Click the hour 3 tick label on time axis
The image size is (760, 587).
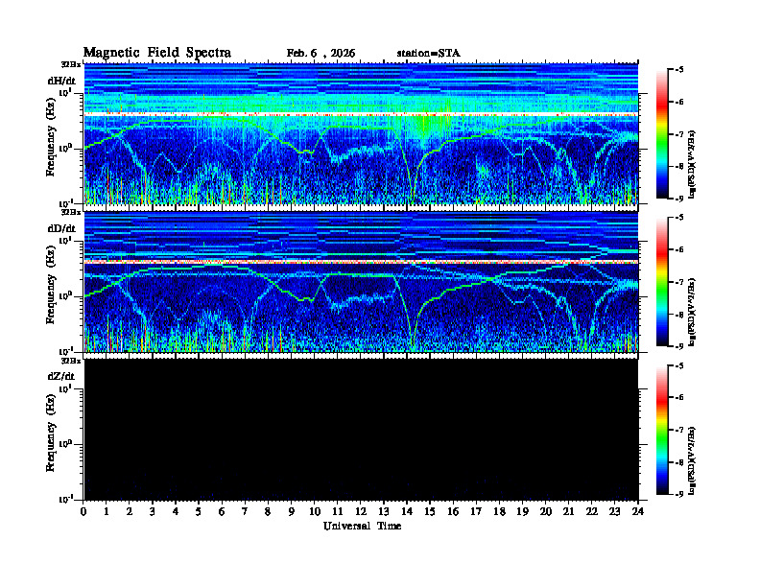[153, 511]
